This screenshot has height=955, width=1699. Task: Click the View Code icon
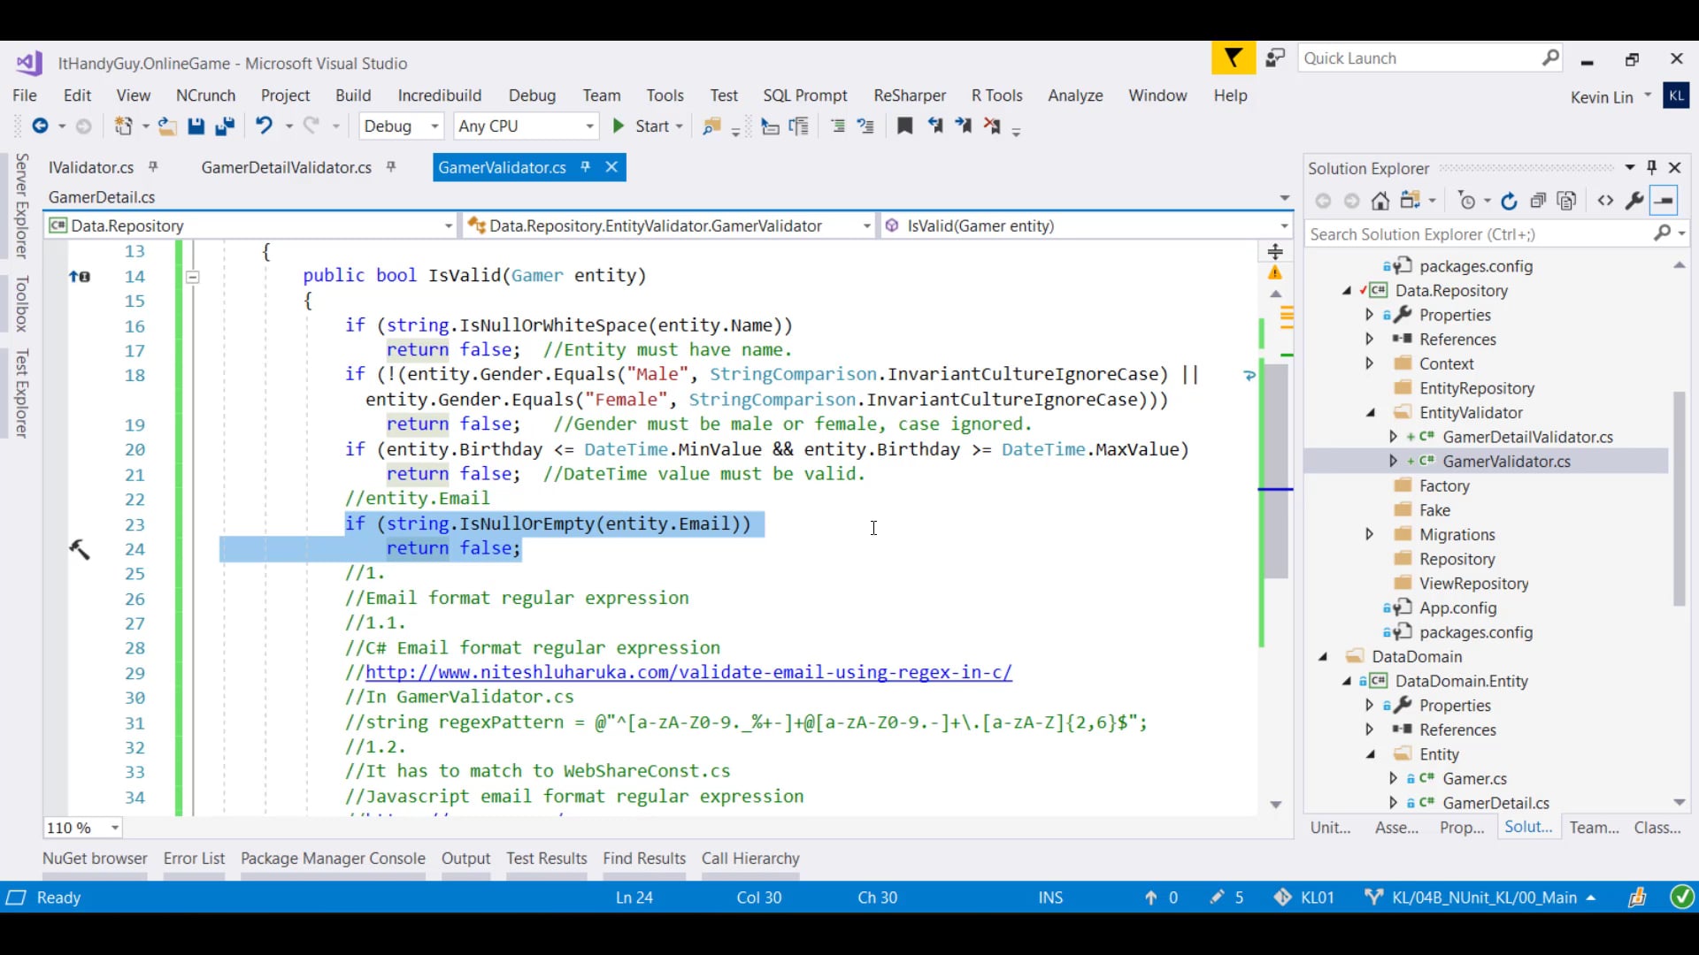(1605, 202)
